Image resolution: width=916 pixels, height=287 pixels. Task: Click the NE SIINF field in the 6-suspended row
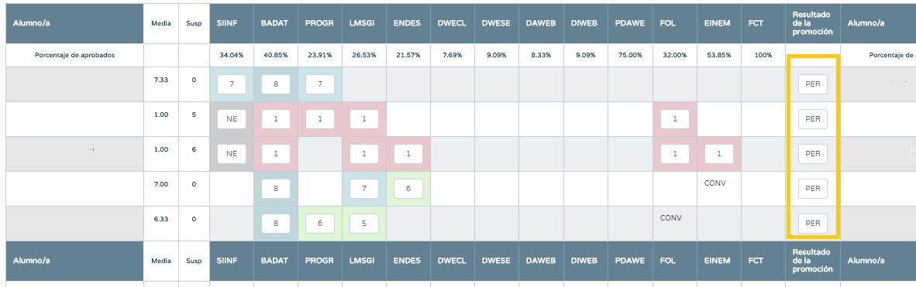pyautogui.click(x=232, y=154)
